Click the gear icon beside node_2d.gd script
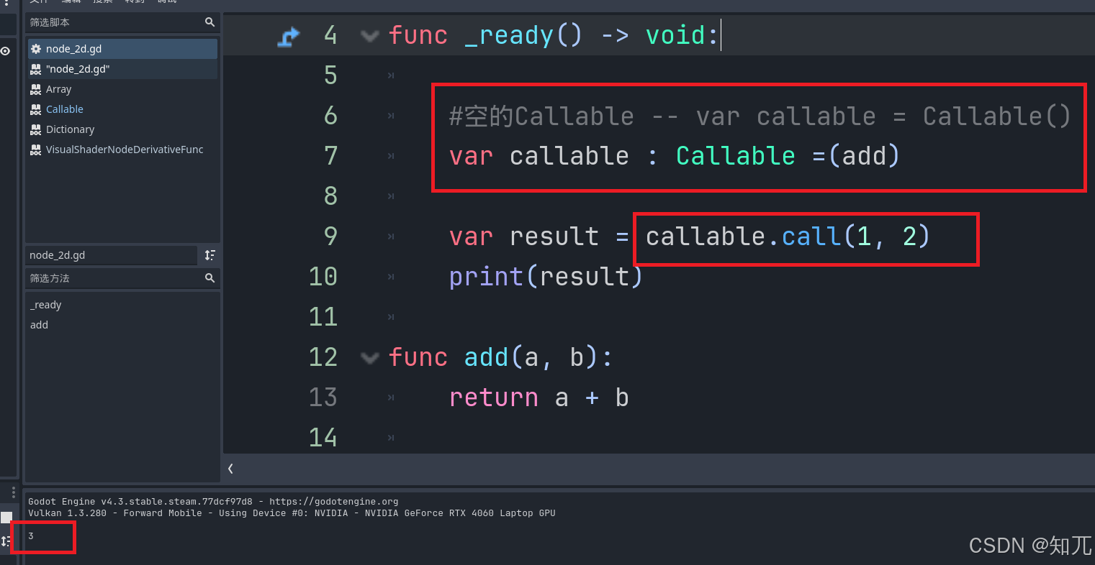The image size is (1095, 565). [35, 48]
